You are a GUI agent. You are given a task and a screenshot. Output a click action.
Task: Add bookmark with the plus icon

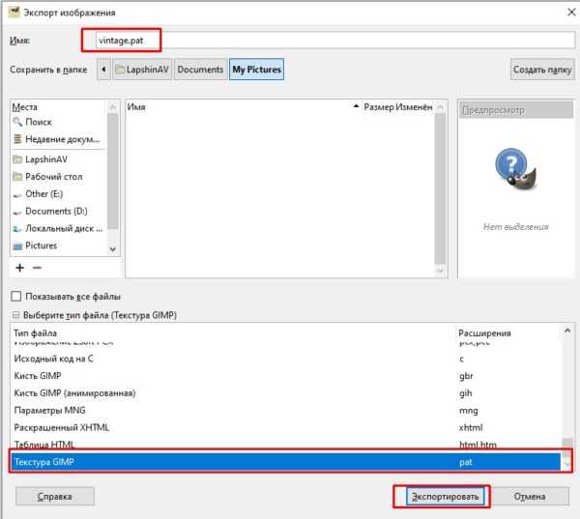20,268
